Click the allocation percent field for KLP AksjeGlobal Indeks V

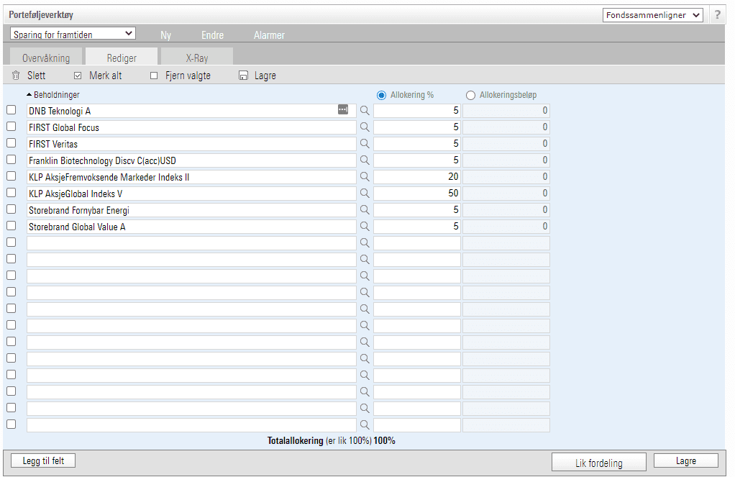[x=417, y=194]
